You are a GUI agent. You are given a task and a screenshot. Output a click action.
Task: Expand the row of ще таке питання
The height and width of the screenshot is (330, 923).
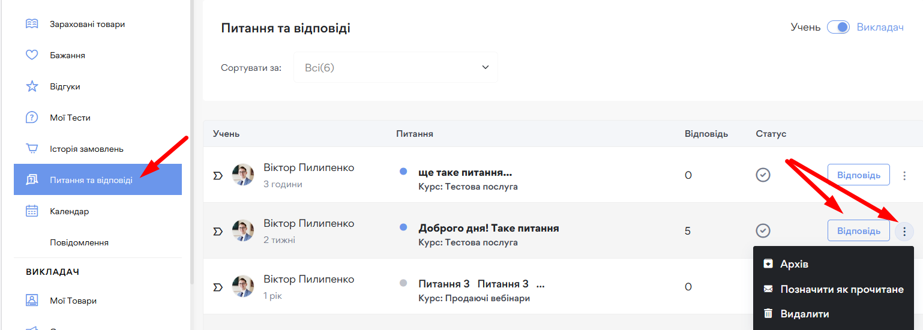[x=218, y=175]
